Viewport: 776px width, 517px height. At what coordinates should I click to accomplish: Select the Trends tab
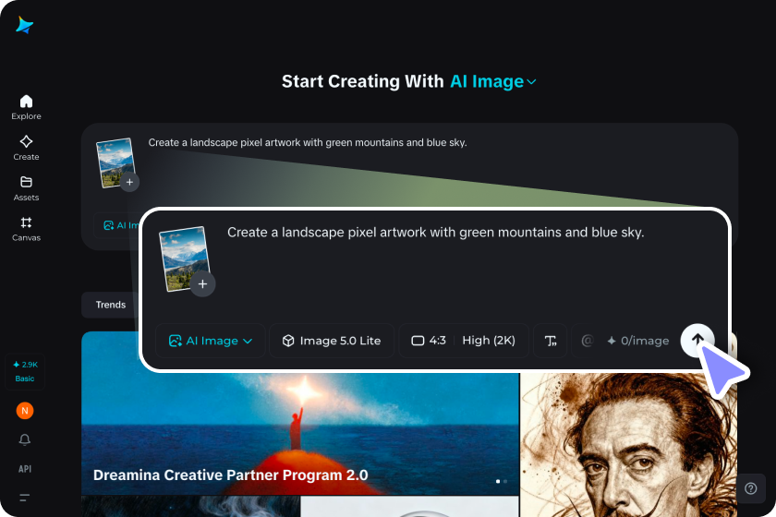pyautogui.click(x=110, y=305)
